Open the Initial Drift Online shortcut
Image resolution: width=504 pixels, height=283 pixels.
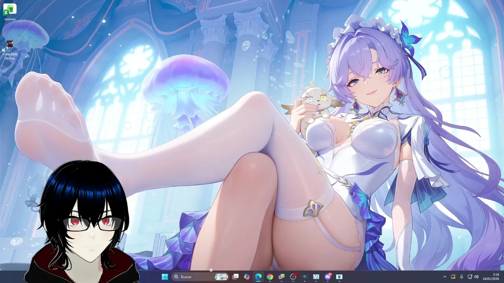pos(10,50)
